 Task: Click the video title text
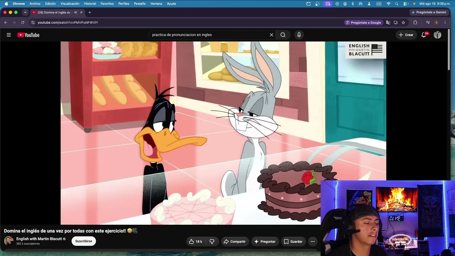71,231
